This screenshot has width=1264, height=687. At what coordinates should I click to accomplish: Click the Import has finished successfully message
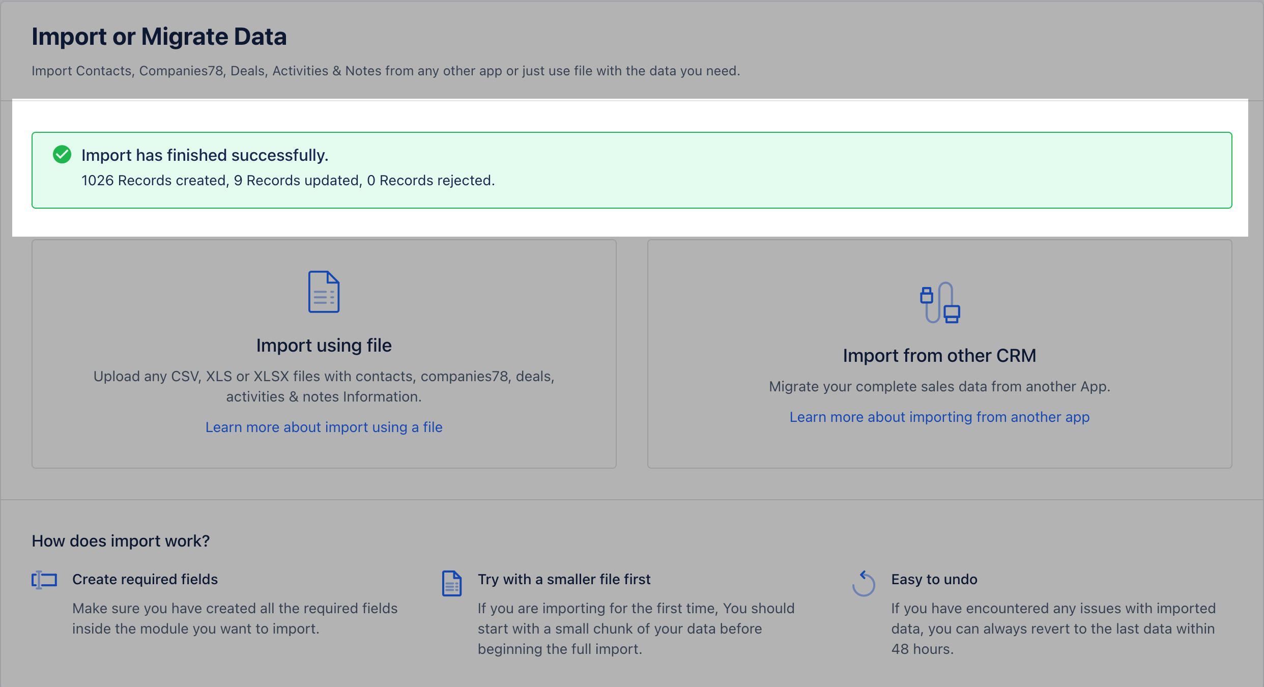[205, 155]
